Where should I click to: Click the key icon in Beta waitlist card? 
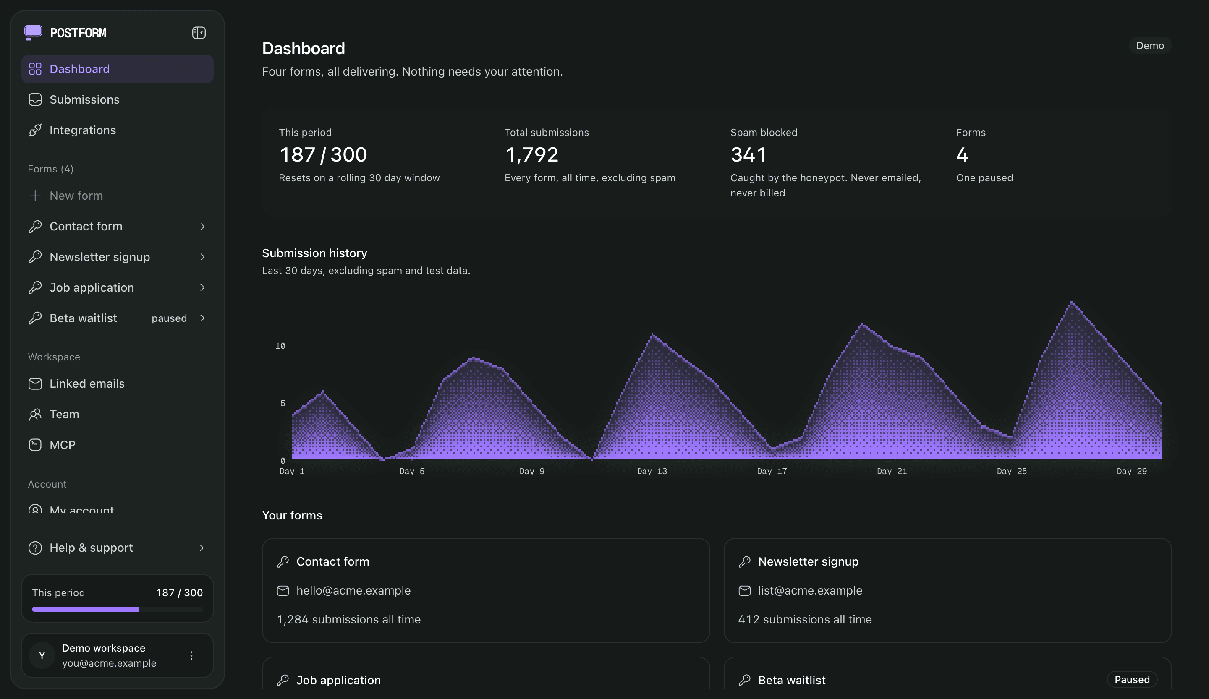745,680
